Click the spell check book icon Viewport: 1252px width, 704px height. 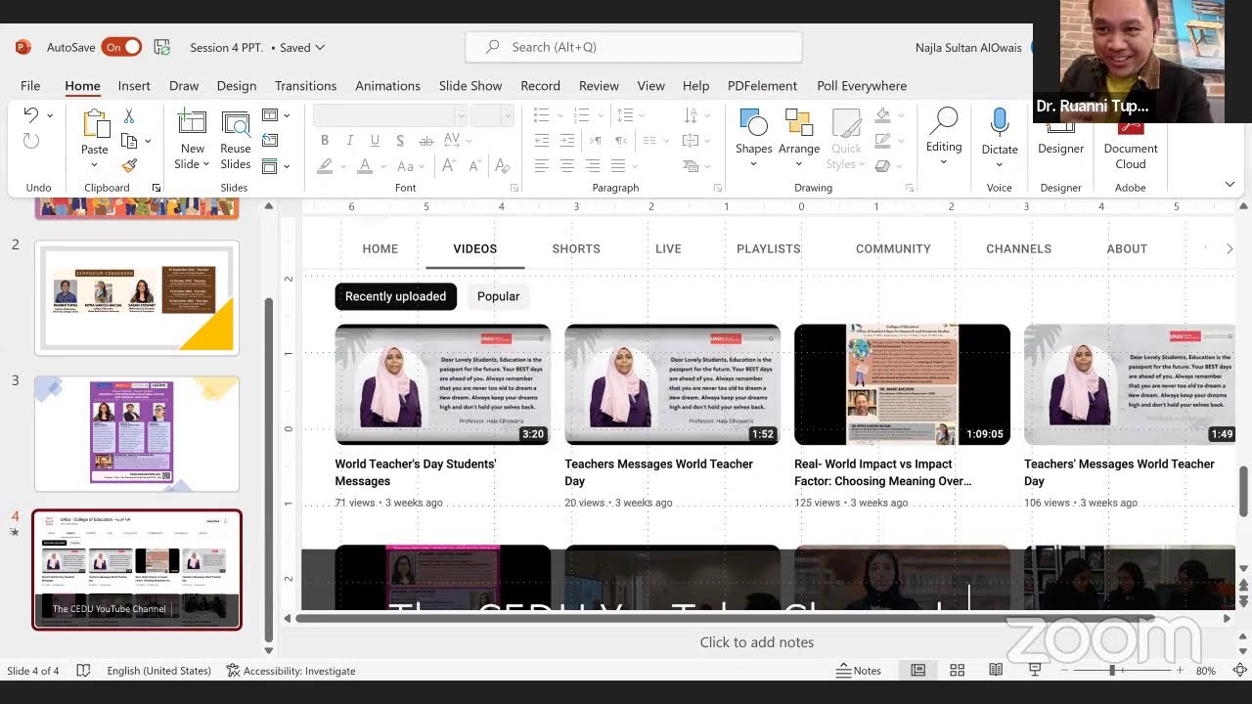click(x=83, y=671)
